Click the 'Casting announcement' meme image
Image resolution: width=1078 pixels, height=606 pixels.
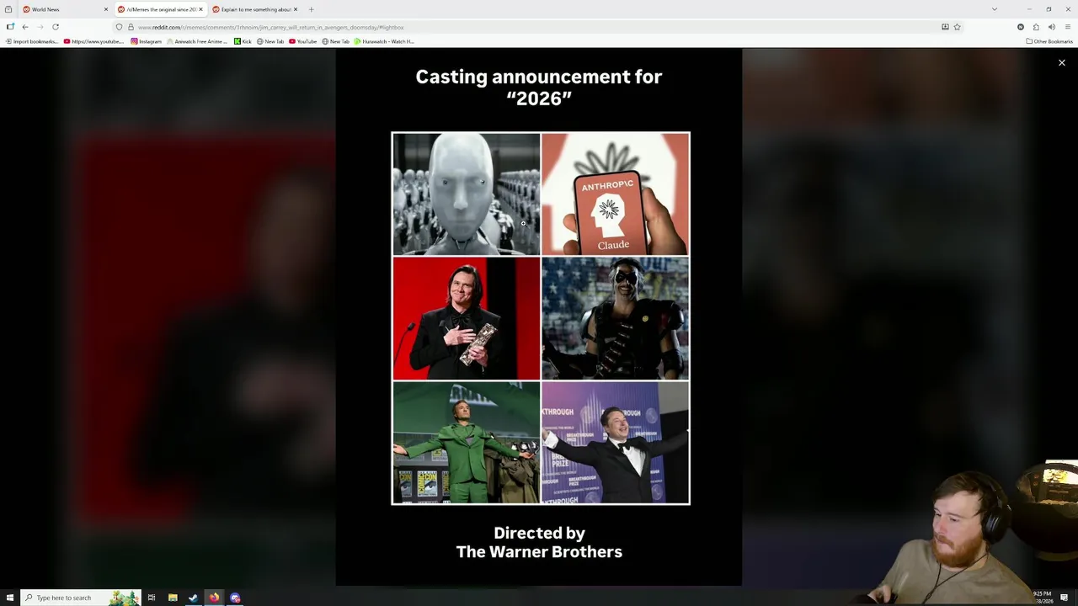539,316
